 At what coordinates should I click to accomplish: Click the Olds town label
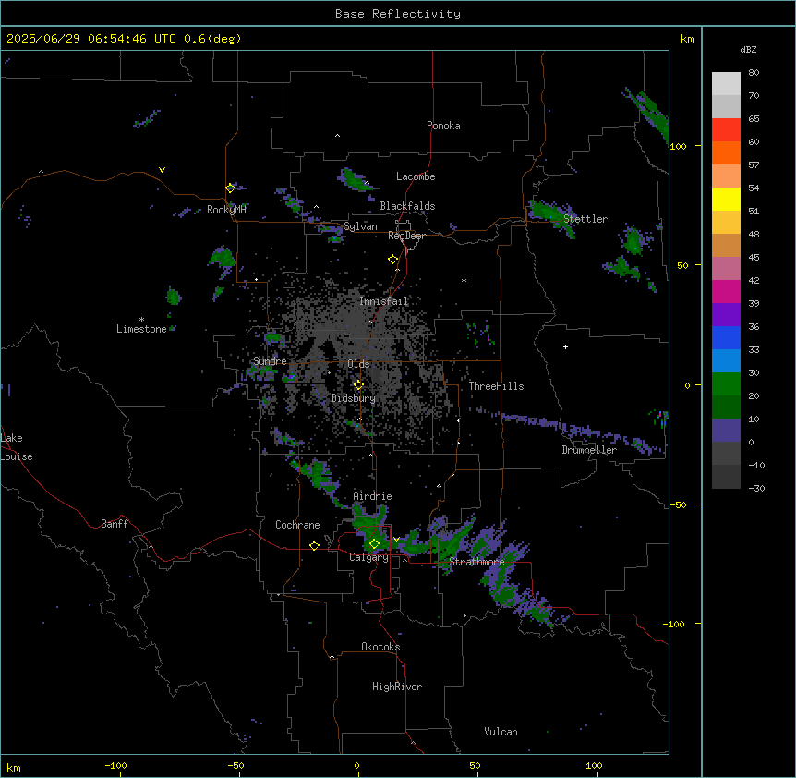[x=358, y=364]
